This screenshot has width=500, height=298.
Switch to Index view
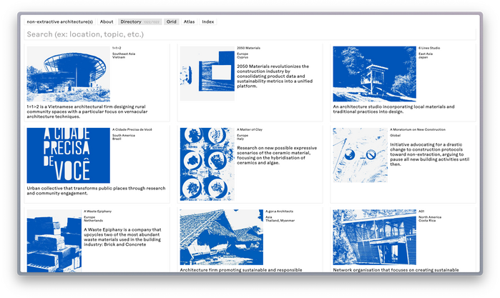pos(208,21)
